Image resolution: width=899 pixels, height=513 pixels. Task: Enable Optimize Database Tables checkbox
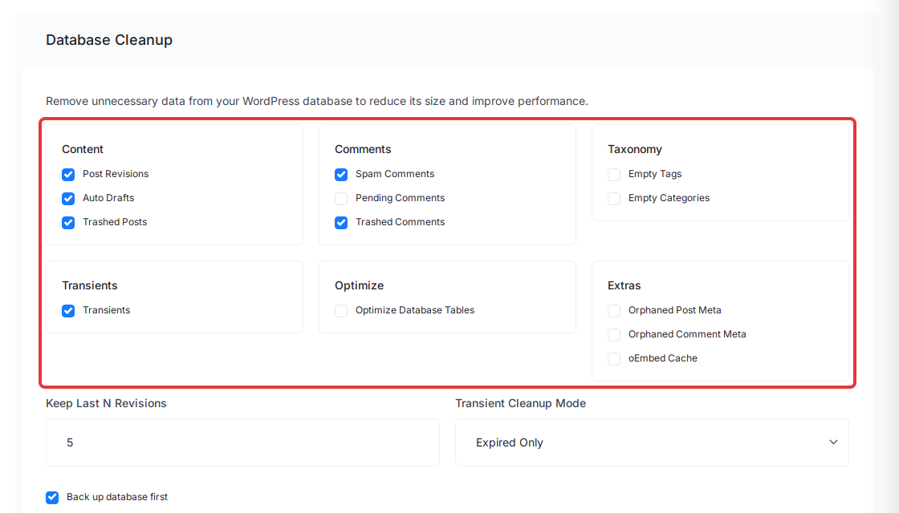tap(341, 310)
